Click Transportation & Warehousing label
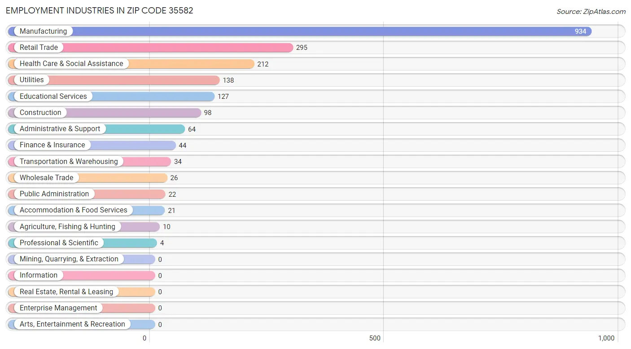Screen dimensions: 631x349 [x=69, y=162]
